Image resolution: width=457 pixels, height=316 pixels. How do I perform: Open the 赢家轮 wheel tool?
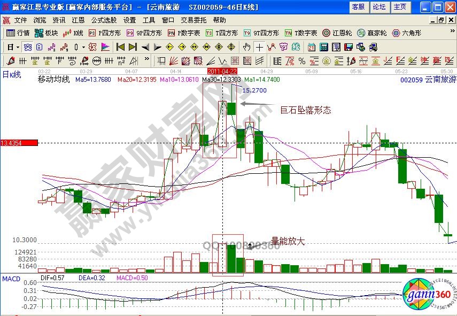[371, 33]
